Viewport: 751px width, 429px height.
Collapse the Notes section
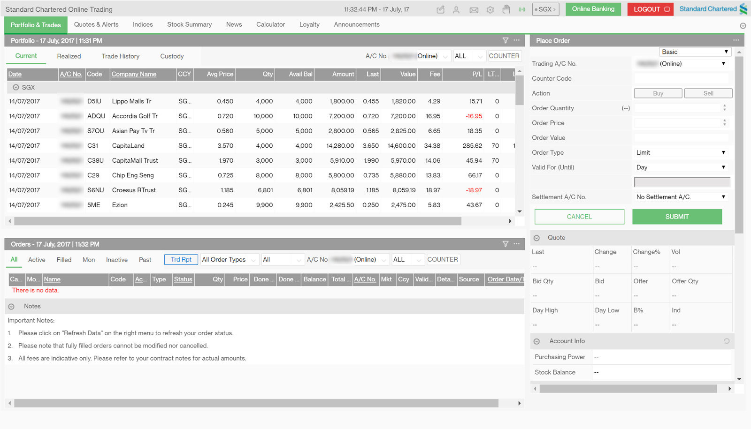(11, 307)
